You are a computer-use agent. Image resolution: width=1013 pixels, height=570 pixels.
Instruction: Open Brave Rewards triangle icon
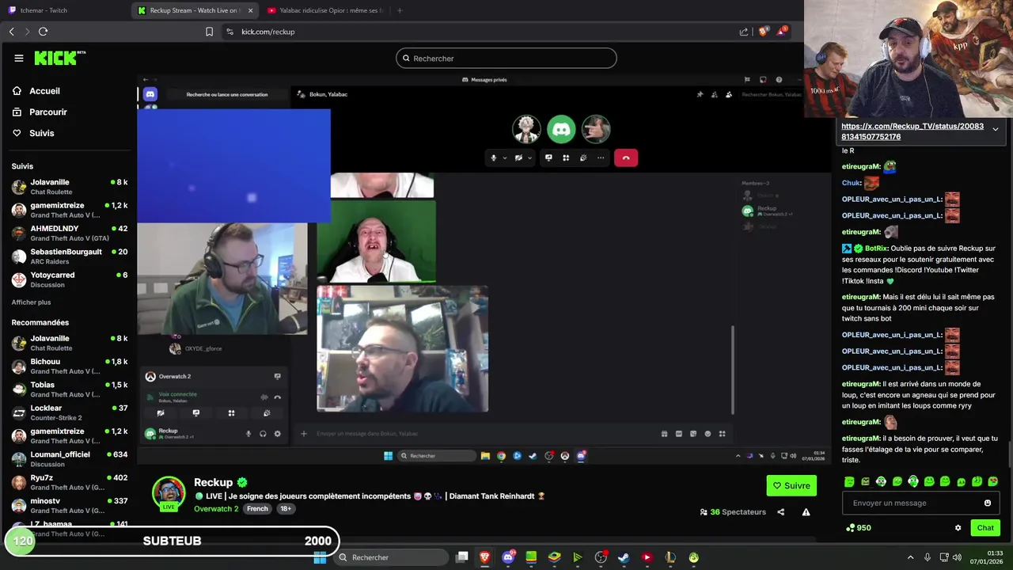(782, 32)
